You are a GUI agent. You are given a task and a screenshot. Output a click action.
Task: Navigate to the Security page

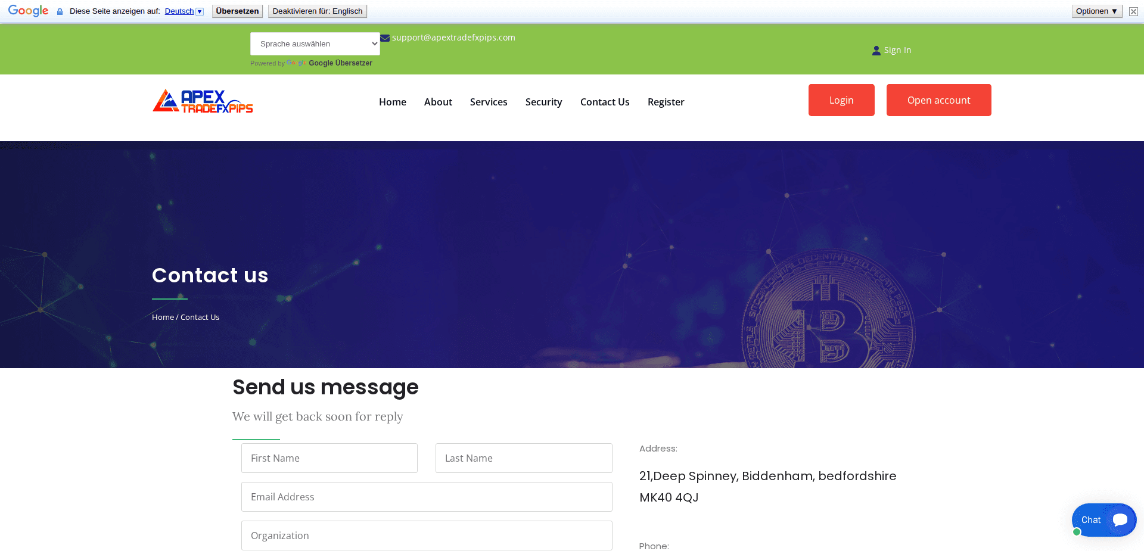tap(543, 102)
